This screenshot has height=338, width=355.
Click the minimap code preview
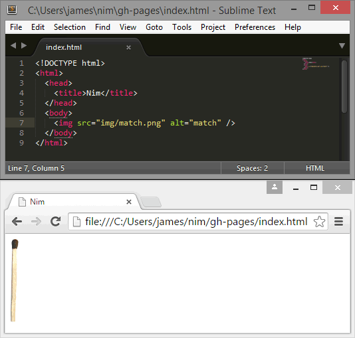pyautogui.click(x=316, y=64)
